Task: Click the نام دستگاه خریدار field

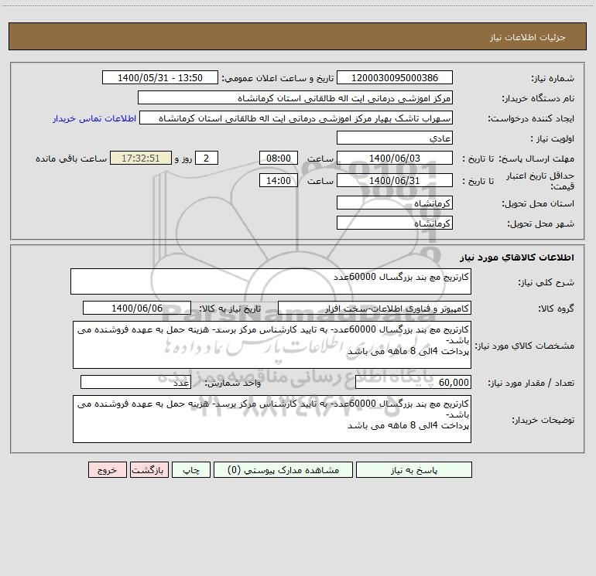Action: tap(295, 97)
